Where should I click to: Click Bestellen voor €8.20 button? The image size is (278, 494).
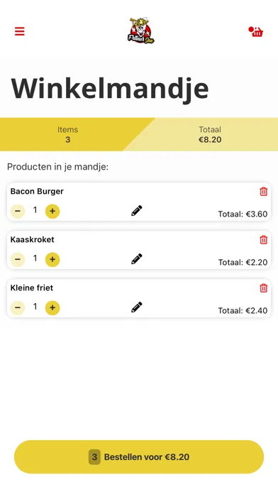pyautogui.click(x=139, y=457)
